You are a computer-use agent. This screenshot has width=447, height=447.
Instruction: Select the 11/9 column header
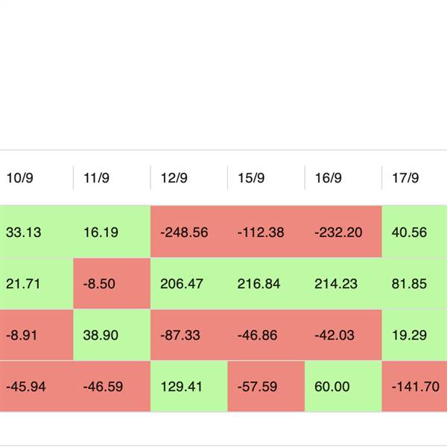(x=97, y=178)
